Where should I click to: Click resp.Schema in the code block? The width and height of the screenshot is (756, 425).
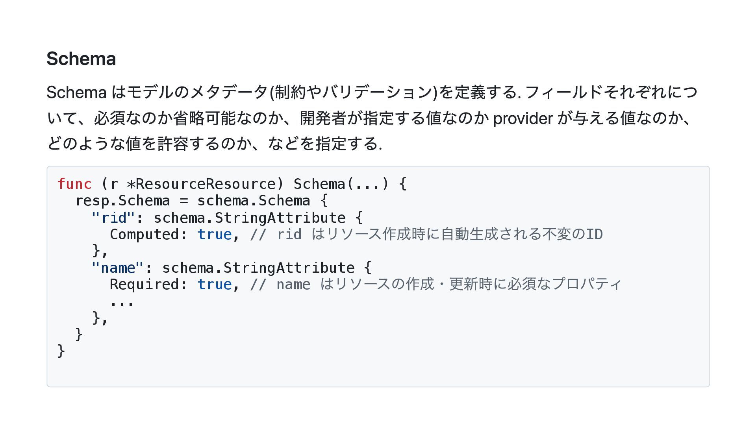[x=122, y=201]
